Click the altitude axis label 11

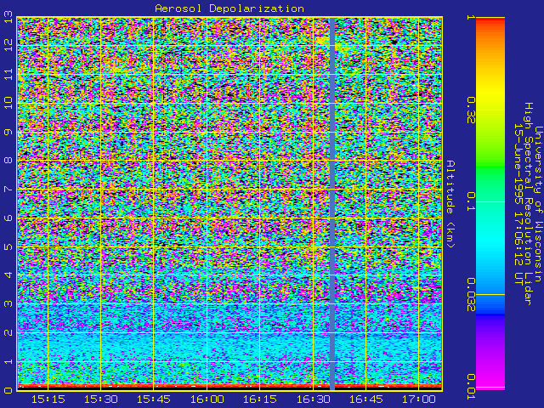[8, 74]
